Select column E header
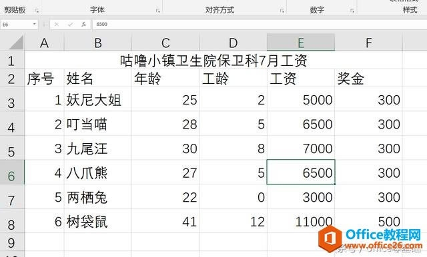427x257 pixels. tap(301, 43)
